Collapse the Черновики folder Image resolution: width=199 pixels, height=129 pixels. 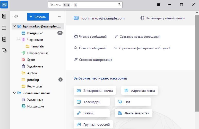click(x=19, y=40)
